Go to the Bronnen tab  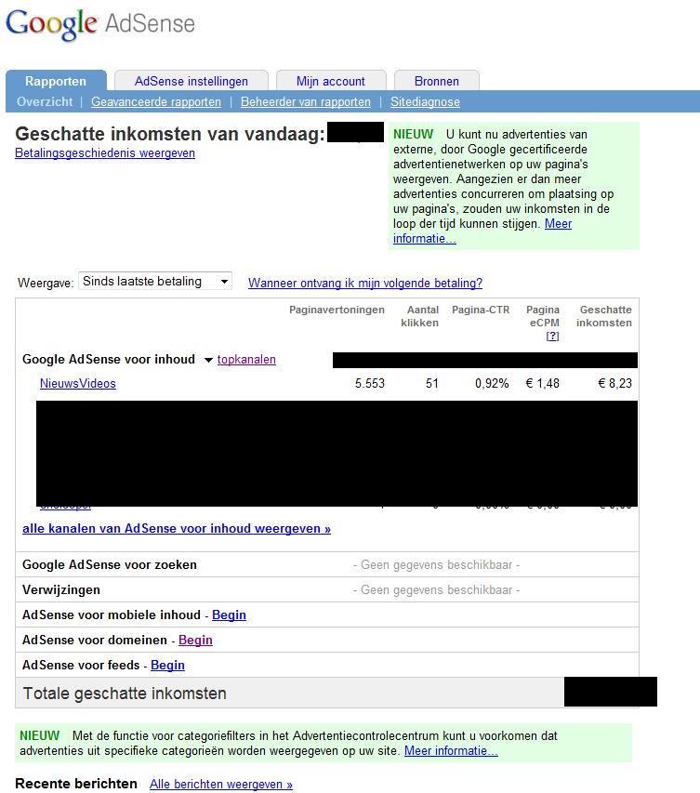click(437, 81)
